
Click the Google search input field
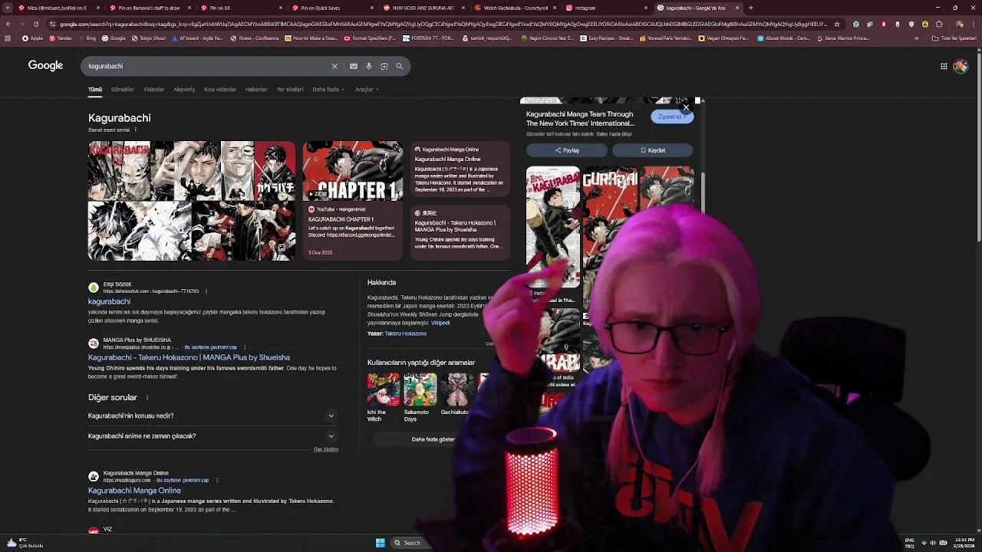tap(207, 67)
